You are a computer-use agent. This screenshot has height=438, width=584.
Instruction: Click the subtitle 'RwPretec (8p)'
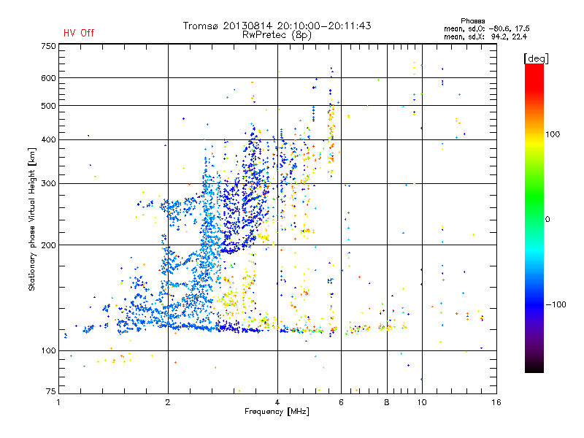[277, 35]
